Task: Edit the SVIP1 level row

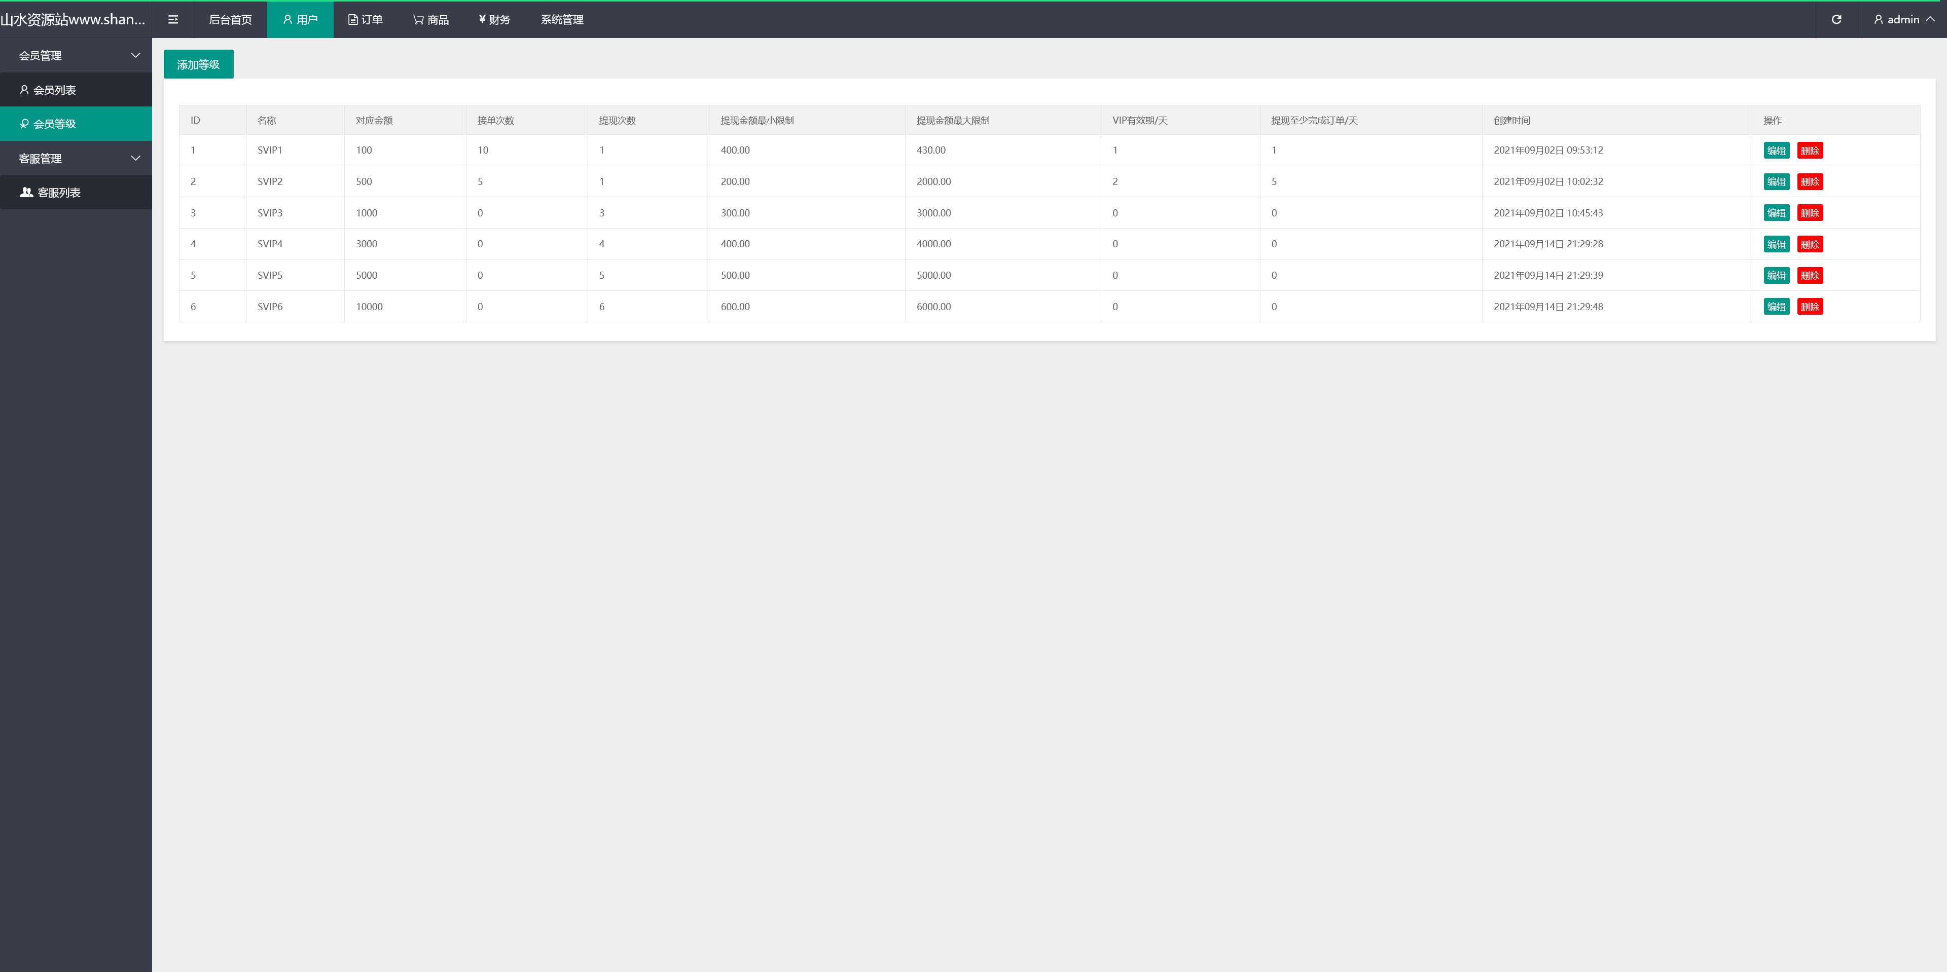Action: pos(1776,151)
